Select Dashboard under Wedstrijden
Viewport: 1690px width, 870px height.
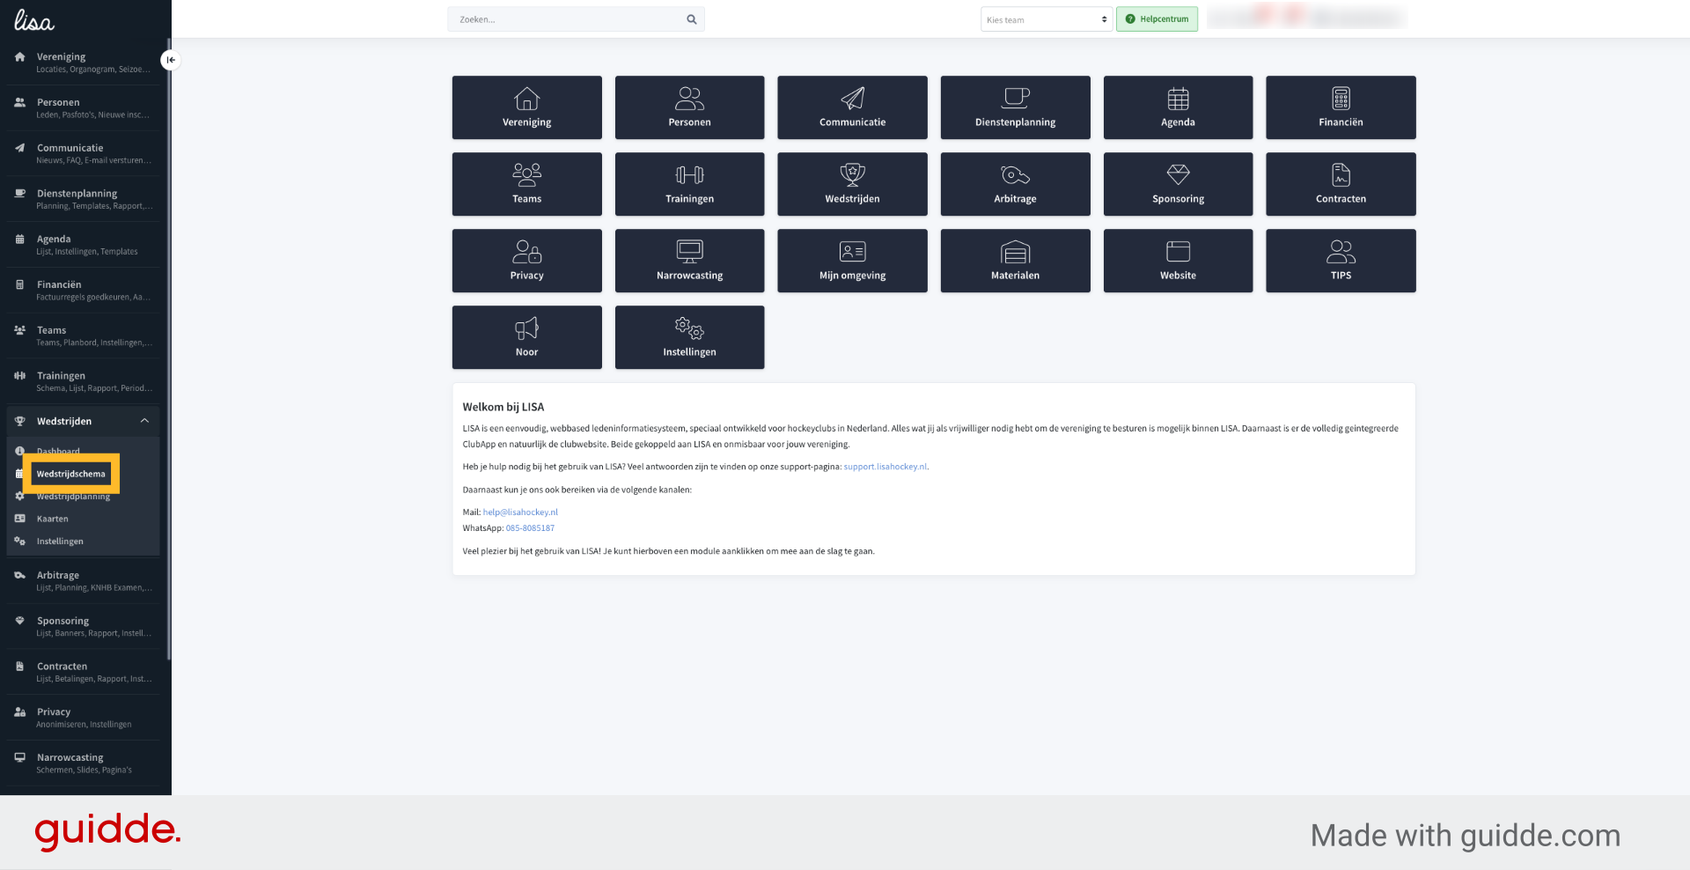point(58,451)
